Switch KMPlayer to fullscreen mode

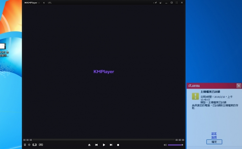(x=177, y=3)
